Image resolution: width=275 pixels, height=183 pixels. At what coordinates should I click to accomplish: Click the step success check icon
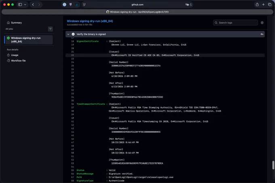(73, 34)
